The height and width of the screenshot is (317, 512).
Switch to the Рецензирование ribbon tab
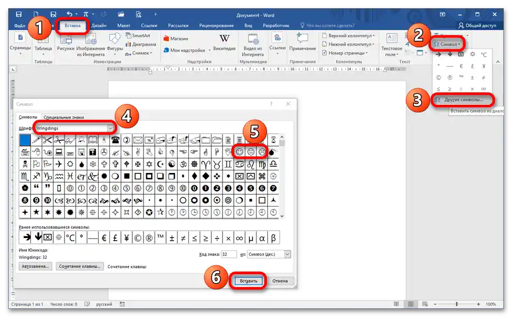tap(216, 25)
